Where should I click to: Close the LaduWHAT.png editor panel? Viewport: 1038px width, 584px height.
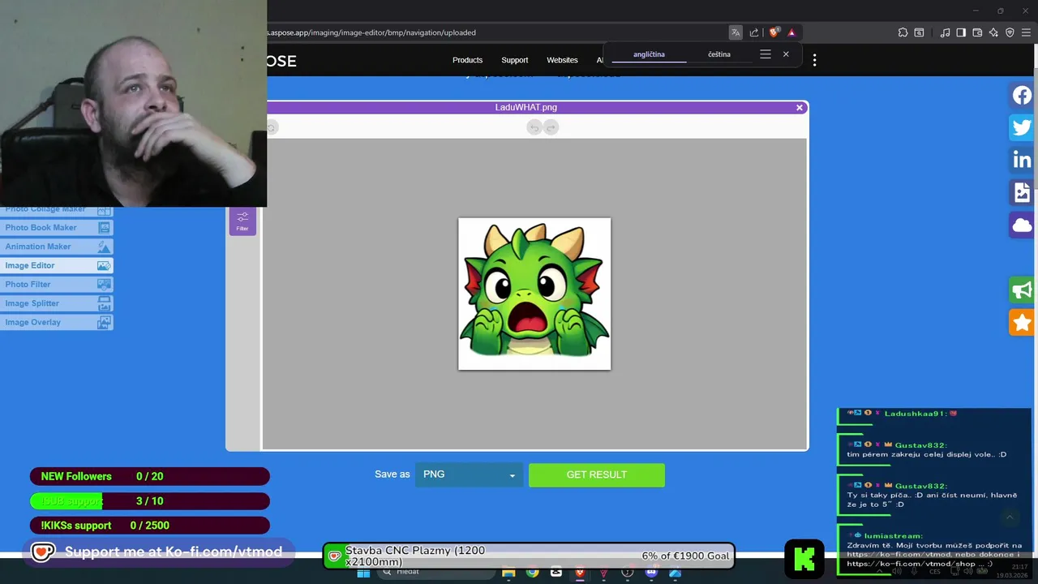(x=800, y=107)
